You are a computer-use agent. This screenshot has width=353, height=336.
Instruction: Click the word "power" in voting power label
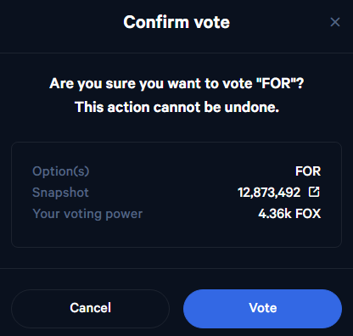[124, 215]
